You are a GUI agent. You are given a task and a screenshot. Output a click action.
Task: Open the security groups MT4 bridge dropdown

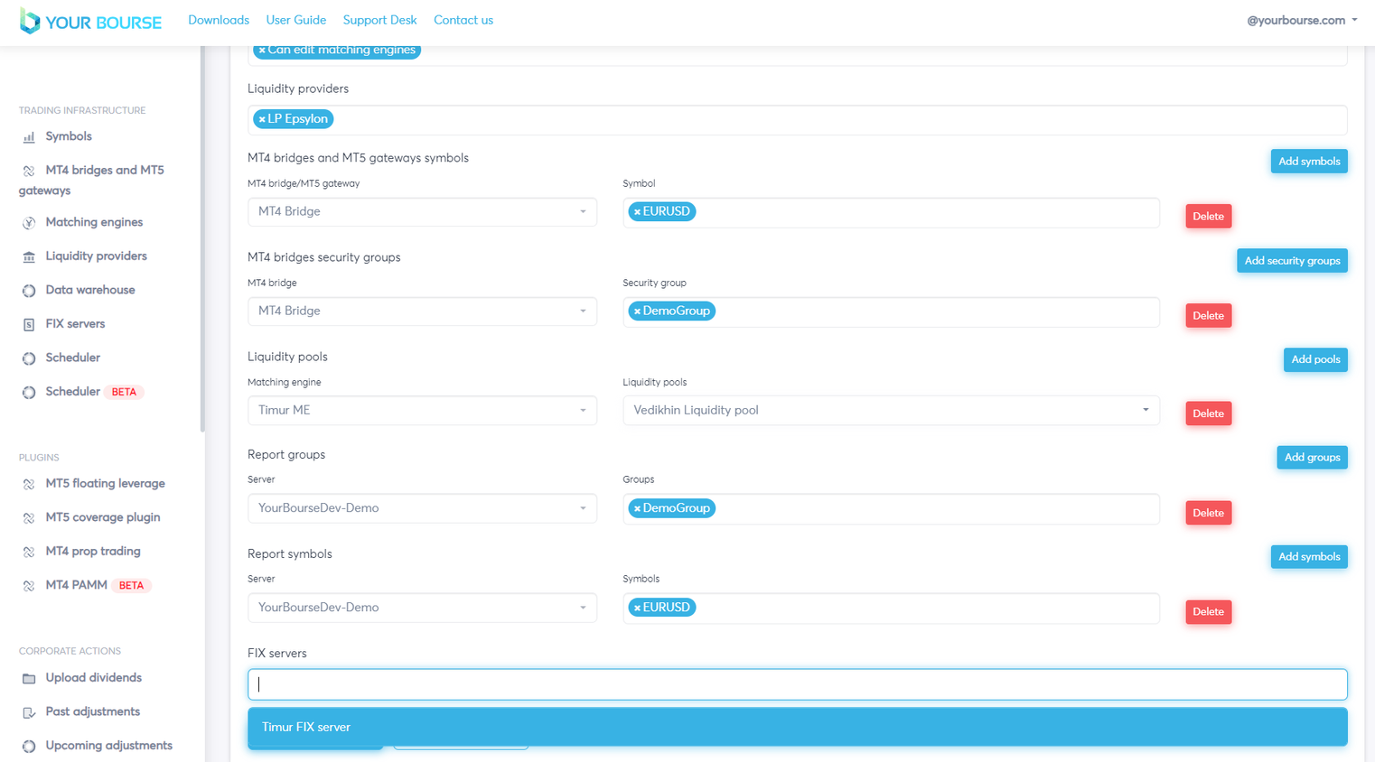[x=422, y=311]
